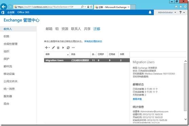Open a new blank browser tab
This screenshot has width=189, height=126.
(133, 7)
